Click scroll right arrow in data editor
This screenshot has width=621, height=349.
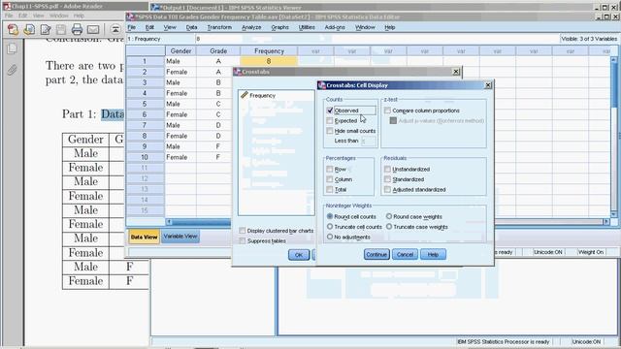click(x=605, y=222)
